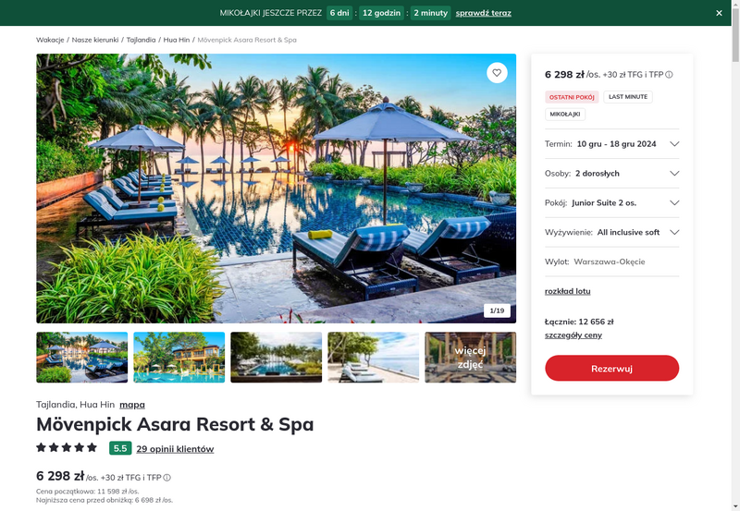View szczegóły ceny price details

click(x=573, y=335)
